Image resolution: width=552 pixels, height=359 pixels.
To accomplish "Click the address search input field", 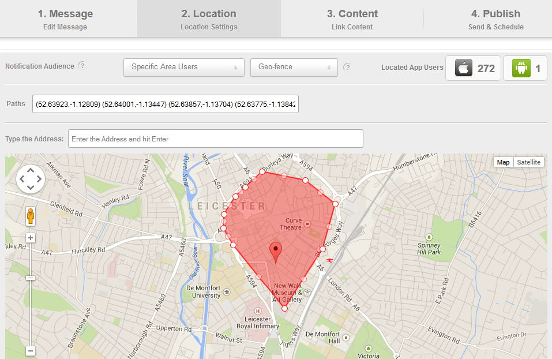I will (x=215, y=139).
